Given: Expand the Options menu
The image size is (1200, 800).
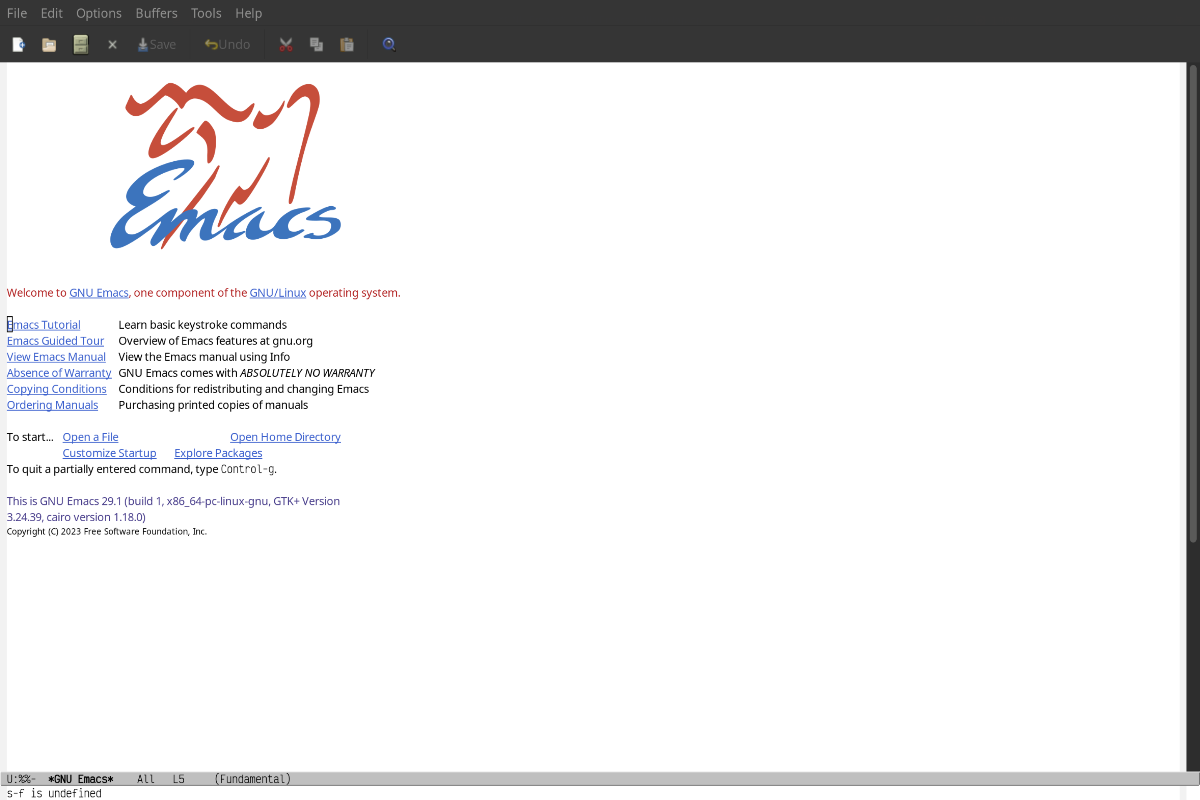Looking at the screenshot, I should [x=98, y=12].
